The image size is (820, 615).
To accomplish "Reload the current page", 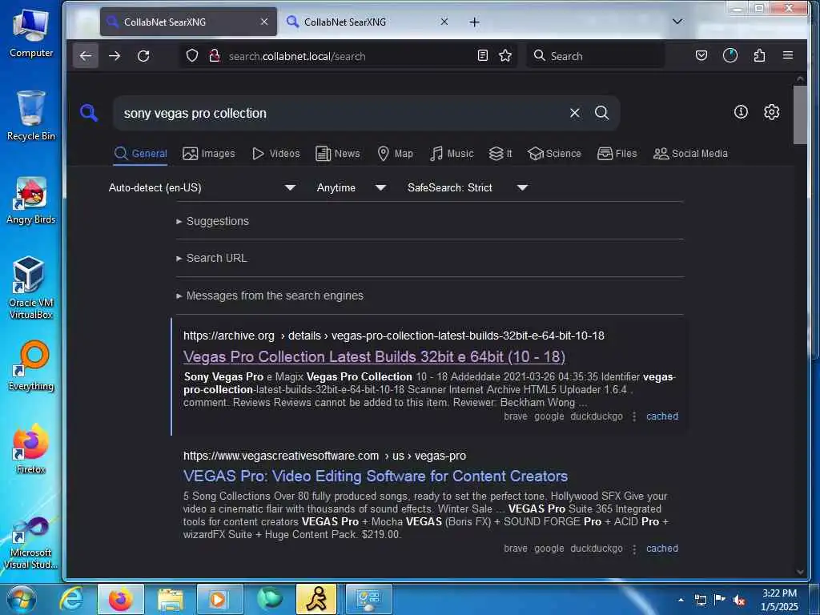I will tap(143, 56).
